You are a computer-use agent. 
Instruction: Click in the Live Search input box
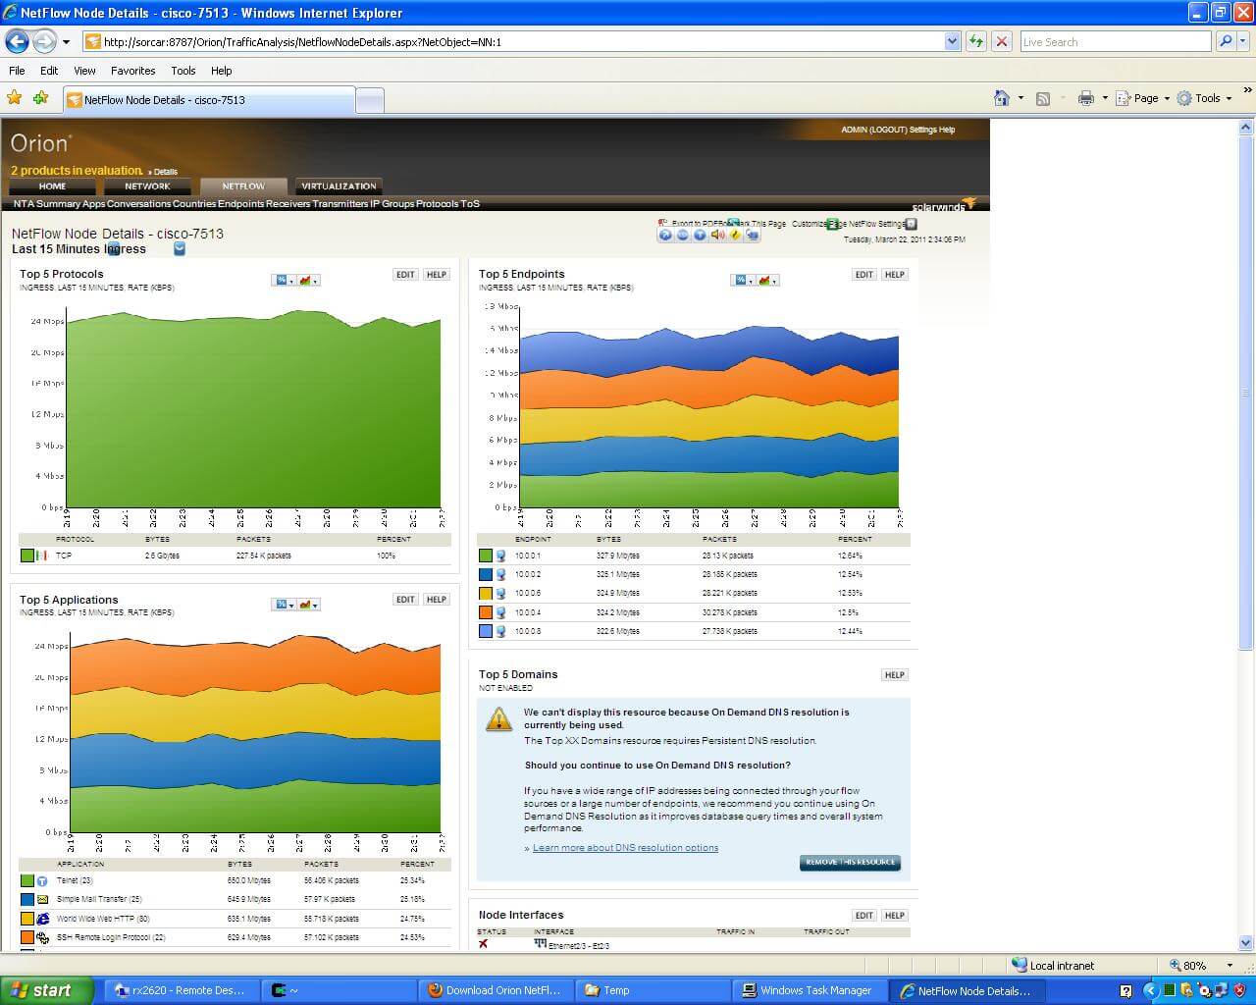click(1116, 41)
